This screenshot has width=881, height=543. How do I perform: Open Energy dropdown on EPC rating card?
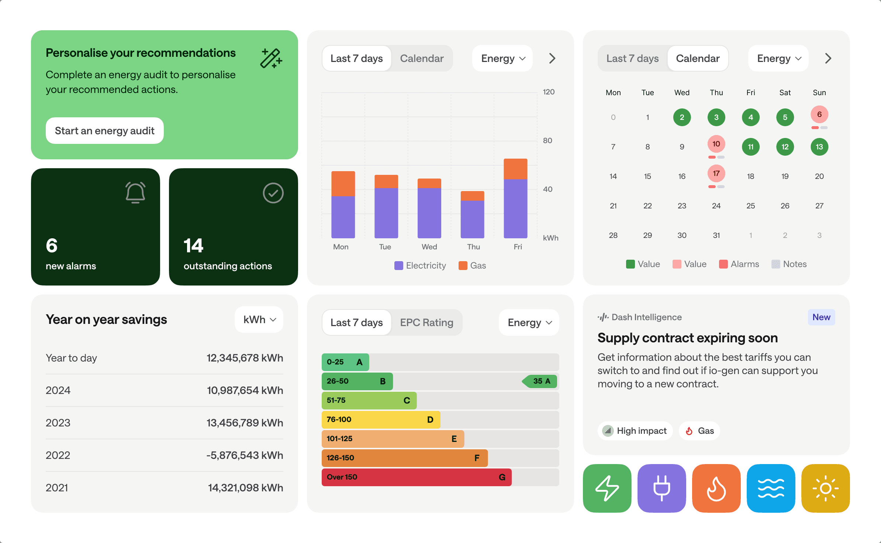(529, 322)
